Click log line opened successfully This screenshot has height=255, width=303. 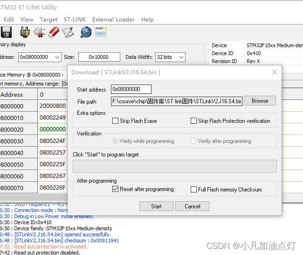tap(55, 234)
